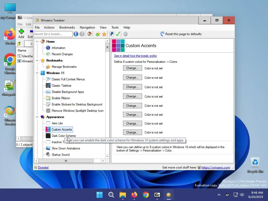Viewport: 268px width, 201px height.
Task: Open the Tools menu
Action: point(115,27)
